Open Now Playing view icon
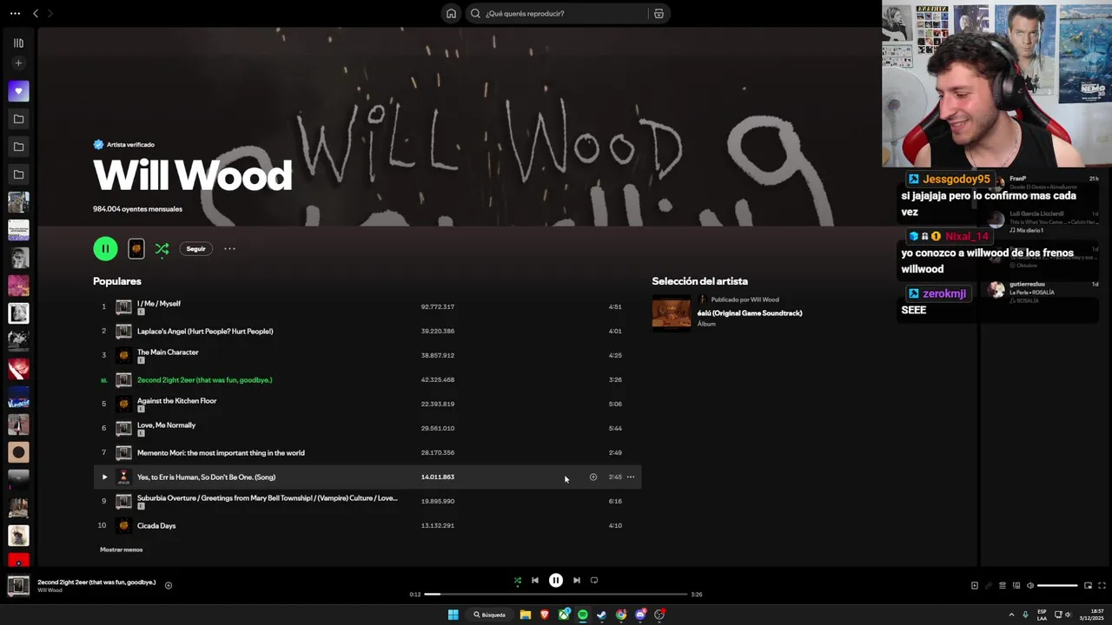This screenshot has height=625, width=1112. 974,585
